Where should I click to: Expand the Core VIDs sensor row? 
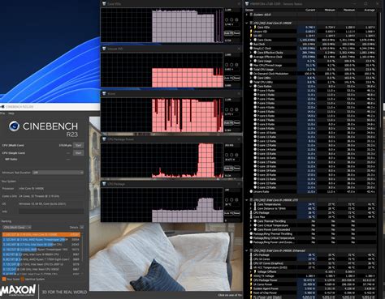point(251,28)
